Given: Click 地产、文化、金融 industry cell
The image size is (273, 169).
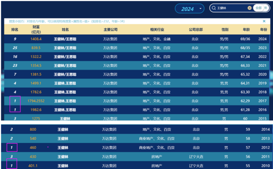Looking at the screenshot, I should coord(156,39).
